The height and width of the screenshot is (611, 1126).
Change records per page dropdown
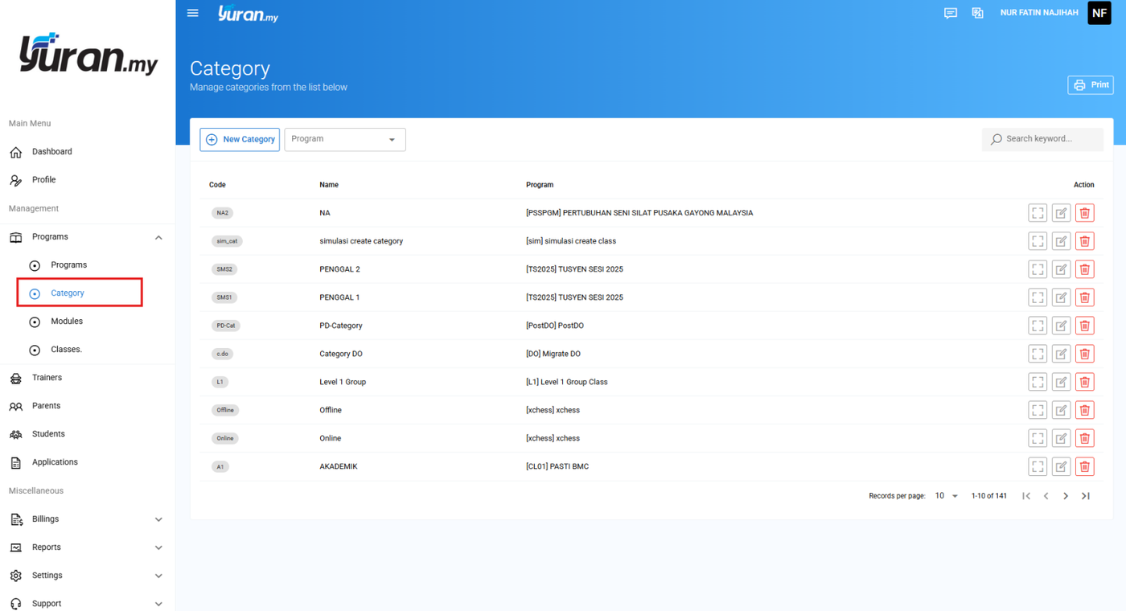(x=946, y=496)
